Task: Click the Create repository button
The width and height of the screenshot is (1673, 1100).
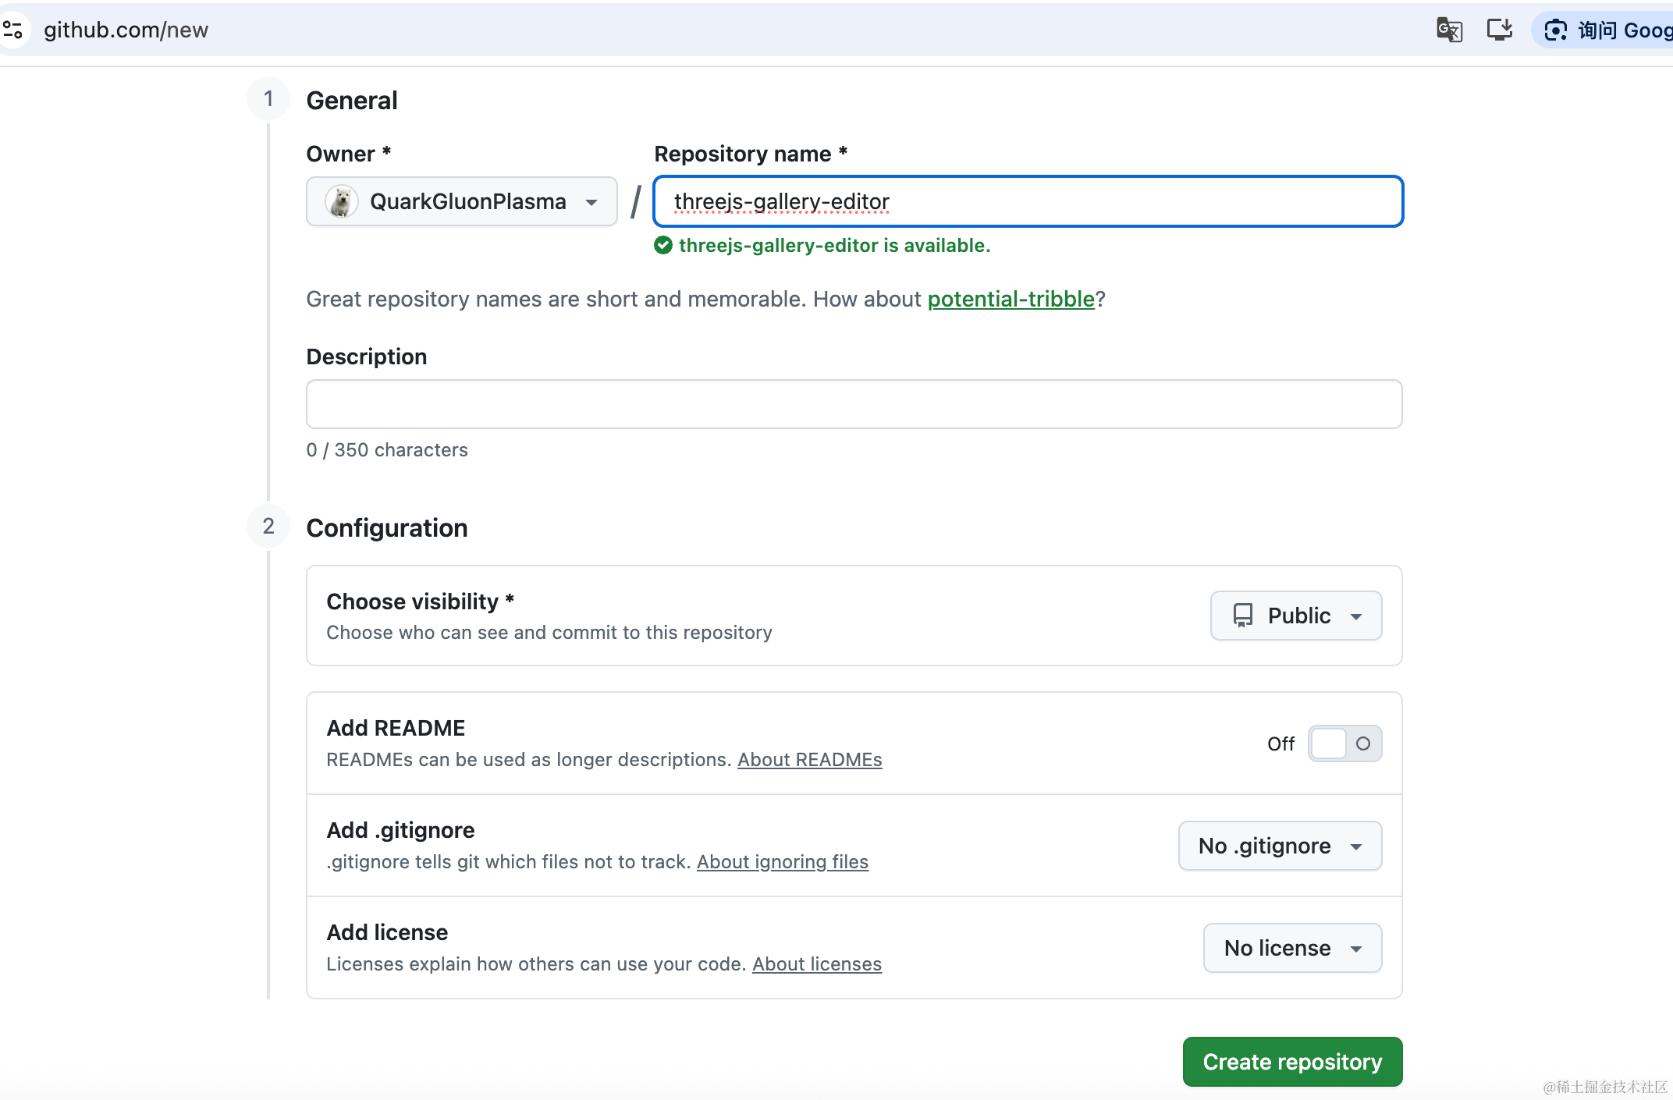Action: tap(1292, 1062)
